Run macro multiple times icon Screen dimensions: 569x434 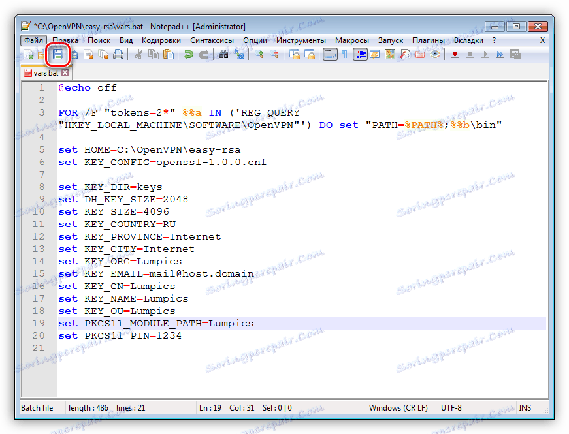click(500, 54)
